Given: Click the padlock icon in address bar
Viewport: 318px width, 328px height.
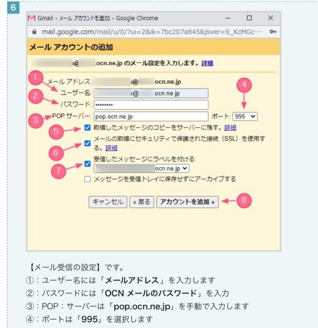Looking at the screenshot, I should (33, 31).
